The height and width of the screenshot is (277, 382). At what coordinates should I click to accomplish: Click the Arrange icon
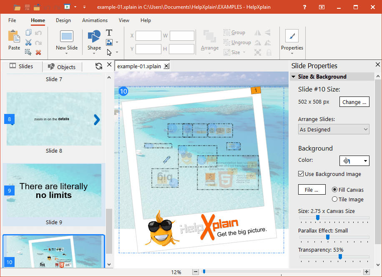click(209, 37)
